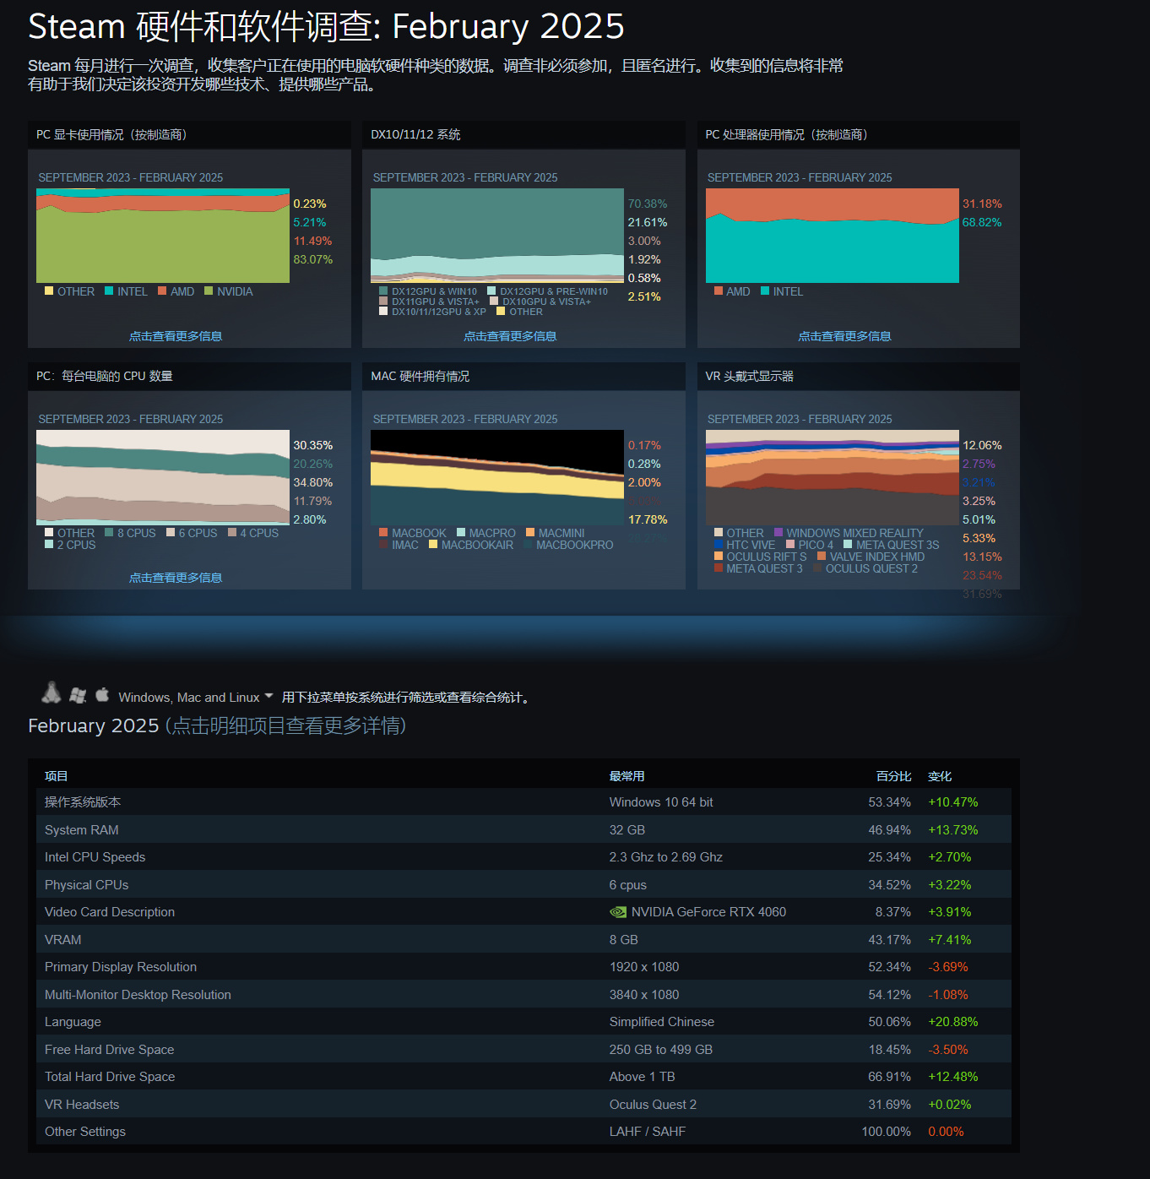This screenshot has height=1179, width=1150.
Task: Click the '3840 x 1080' resolution value
Action: [644, 995]
